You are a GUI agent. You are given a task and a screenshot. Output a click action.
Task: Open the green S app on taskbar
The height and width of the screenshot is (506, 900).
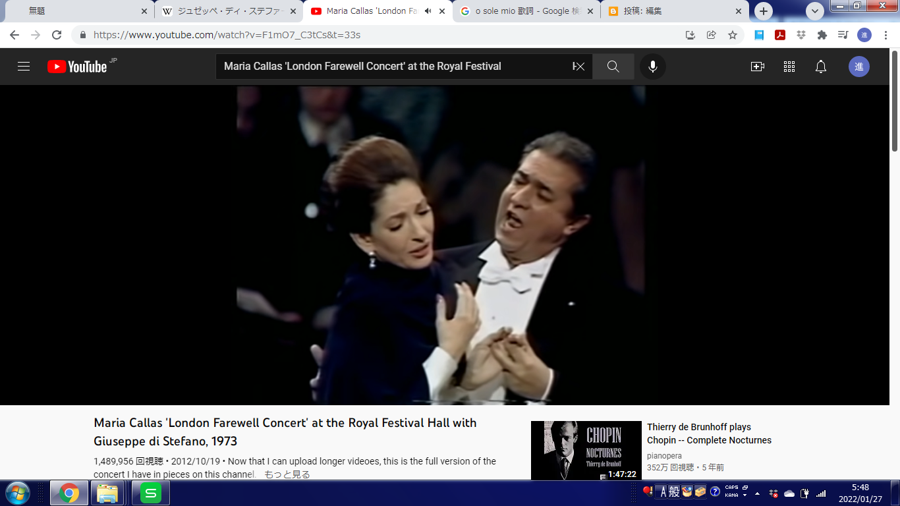150,493
